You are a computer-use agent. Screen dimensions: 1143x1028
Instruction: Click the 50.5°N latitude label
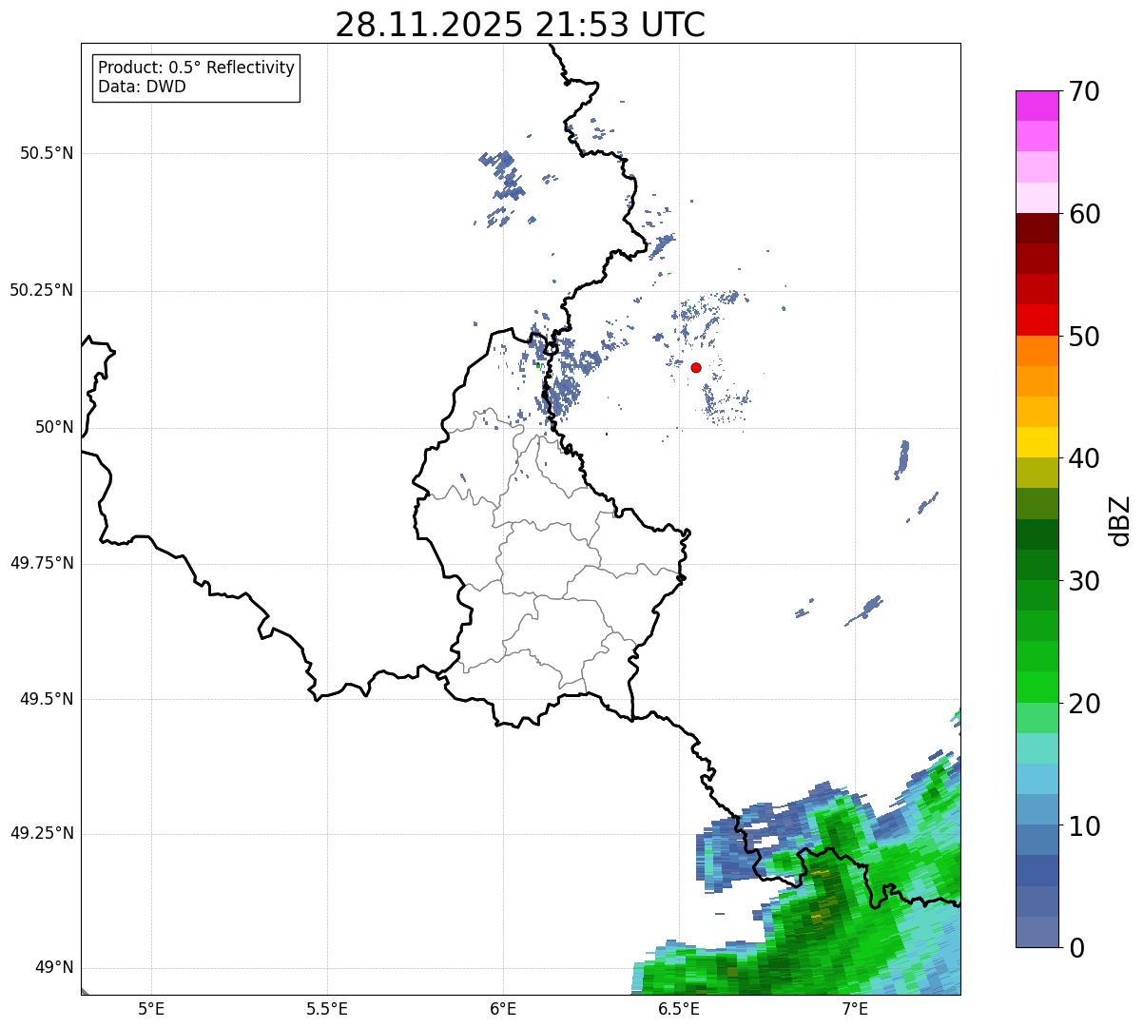47,153
